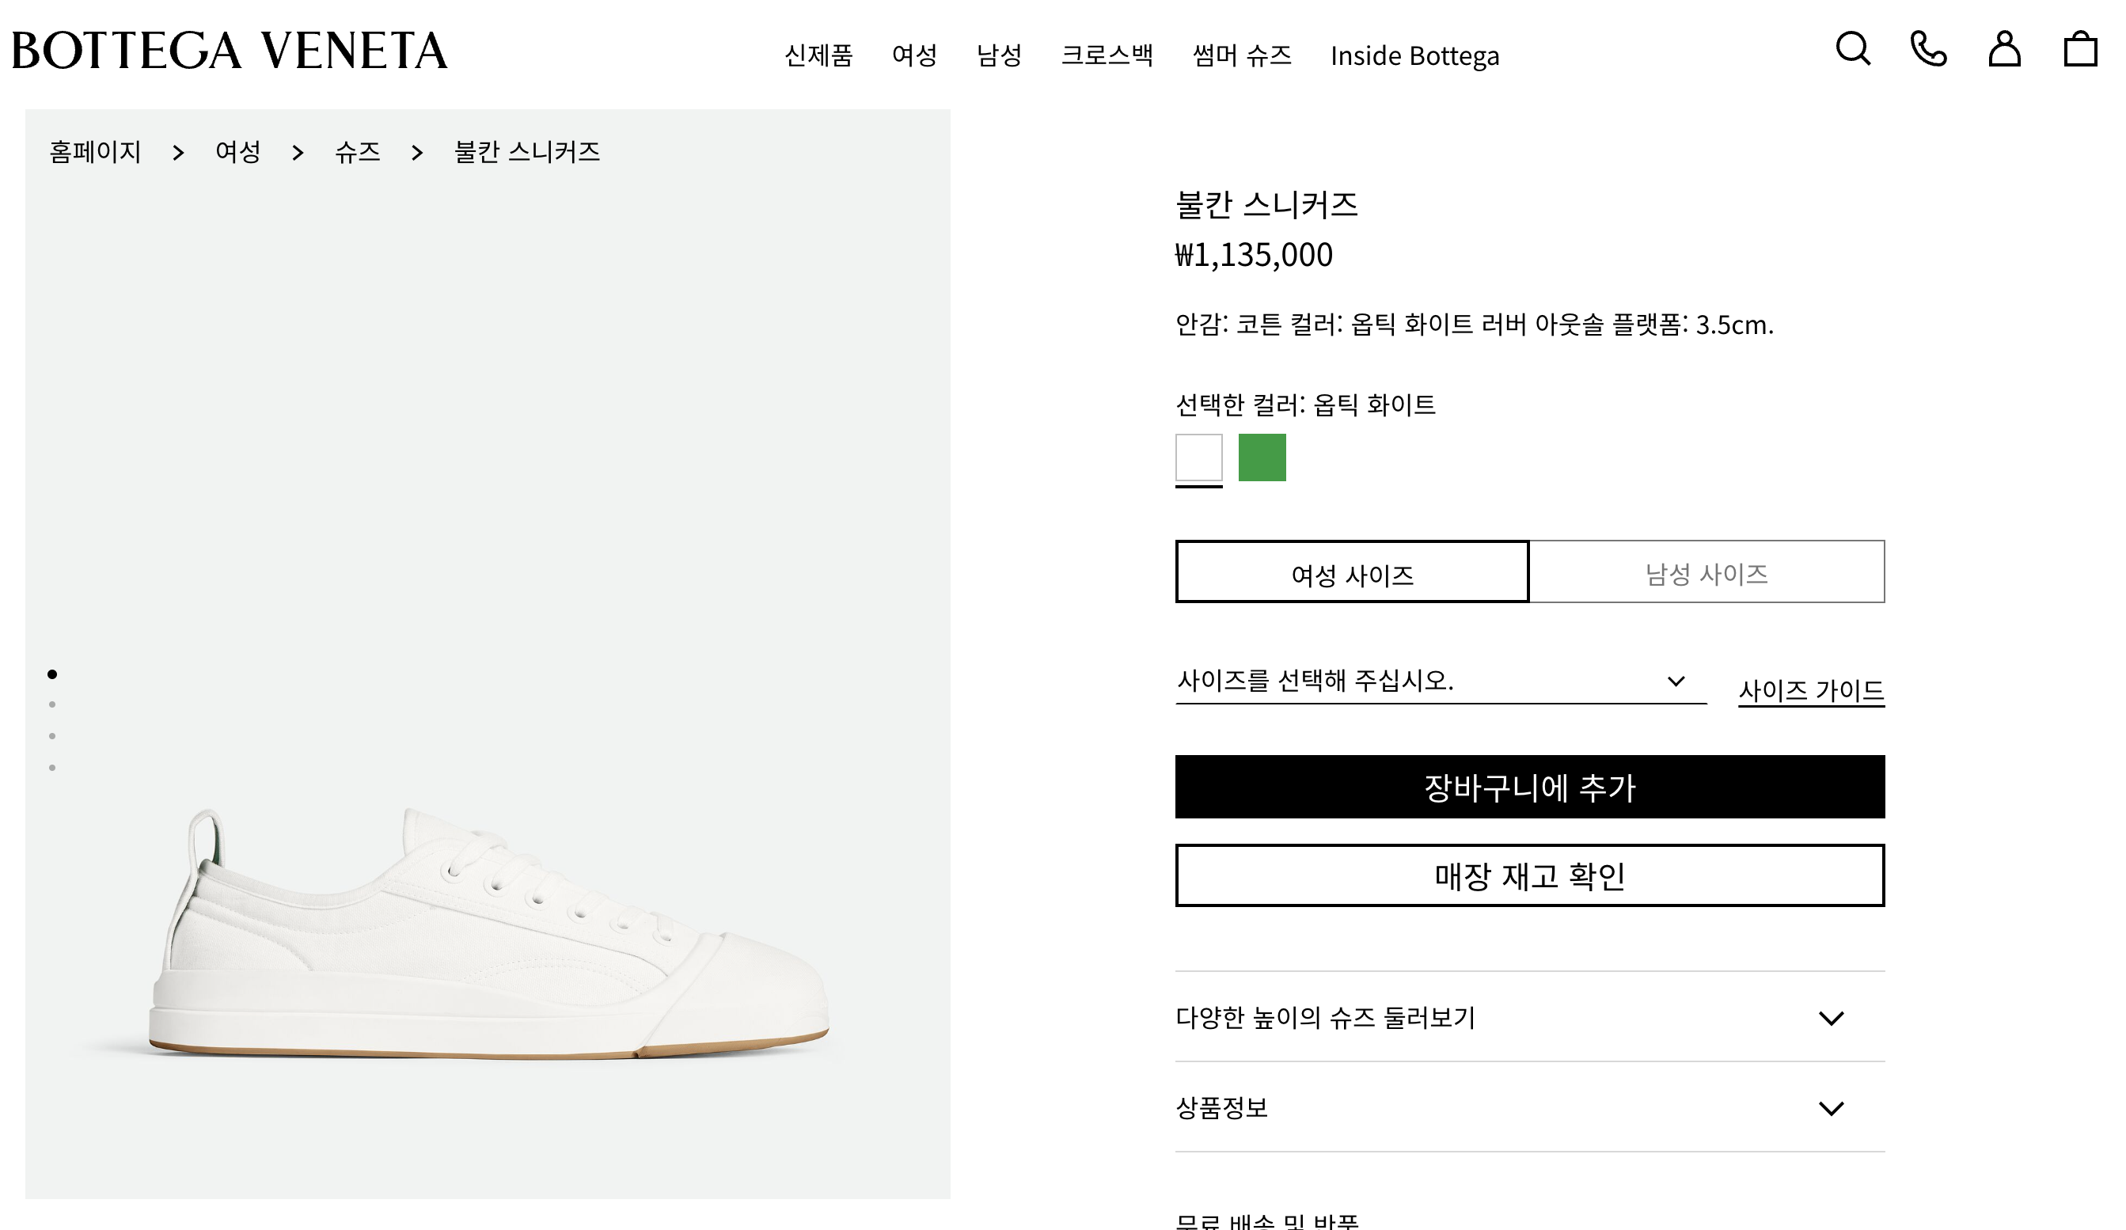This screenshot has width=2126, height=1230.
Task: Open the 사이즈를 선택해 주십시오 dropdown
Action: [1440, 681]
